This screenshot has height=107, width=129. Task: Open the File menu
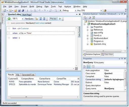tap(5, 7)
